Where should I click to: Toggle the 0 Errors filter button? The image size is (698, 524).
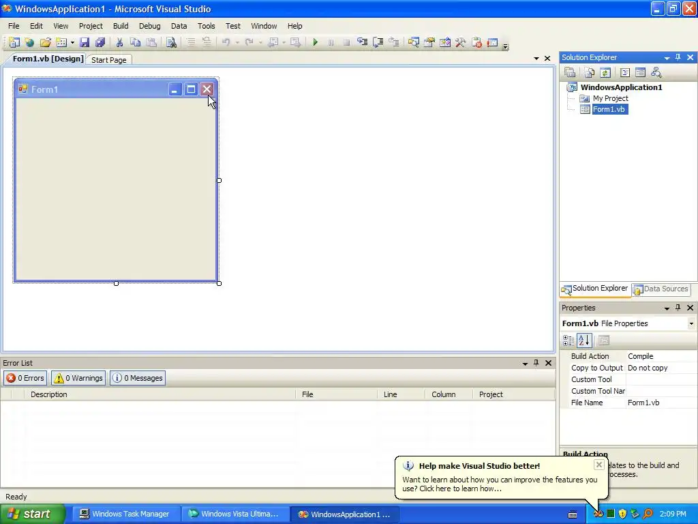point(25,378)
